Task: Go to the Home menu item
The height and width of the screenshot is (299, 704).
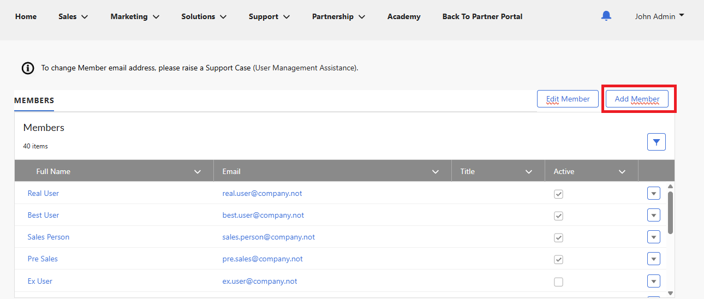Action: coord(26,16)
